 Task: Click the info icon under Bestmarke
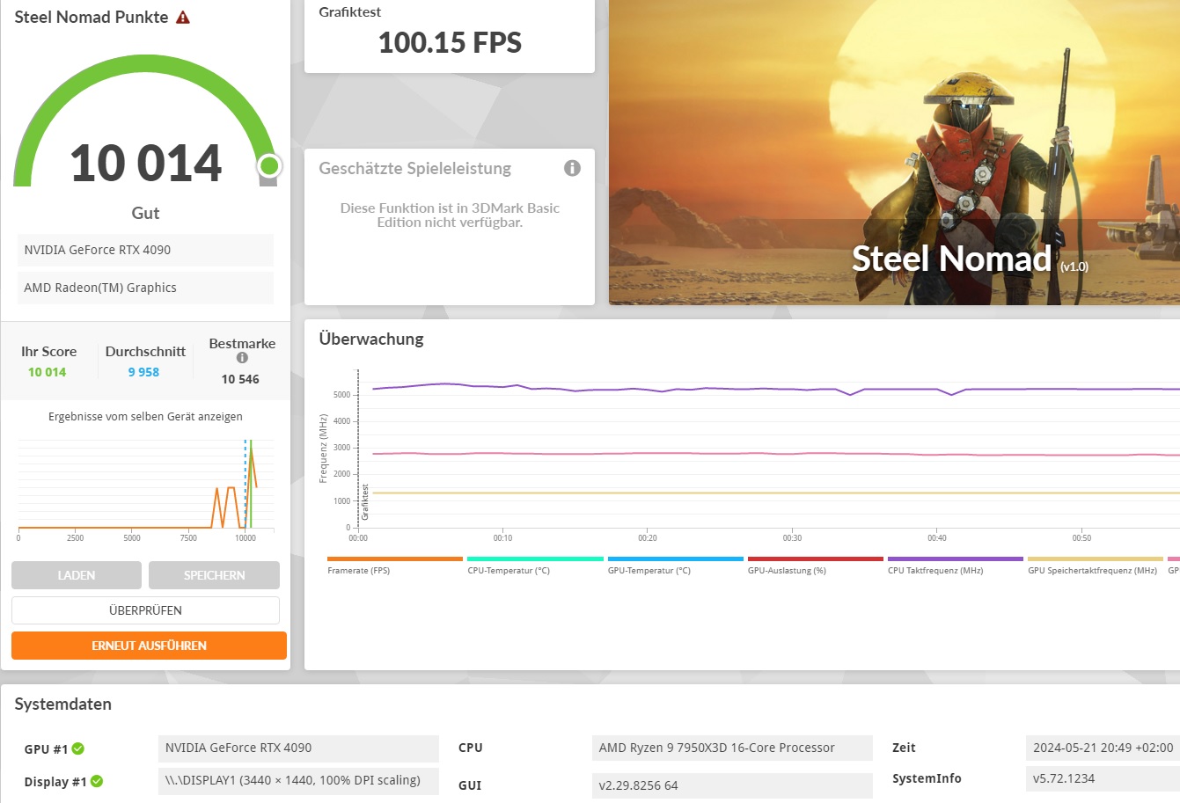(242, 358)
